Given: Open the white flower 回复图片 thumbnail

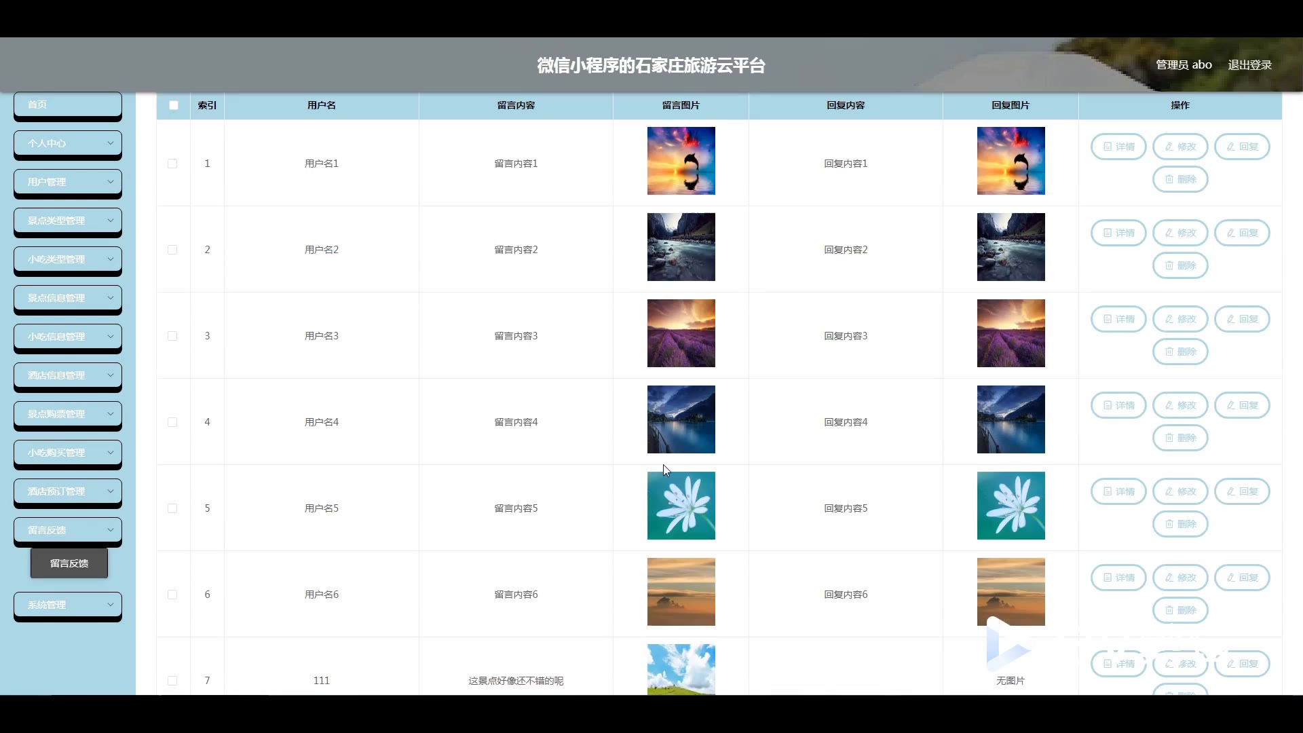Looking at the screenshot, I should (1011, 506).
